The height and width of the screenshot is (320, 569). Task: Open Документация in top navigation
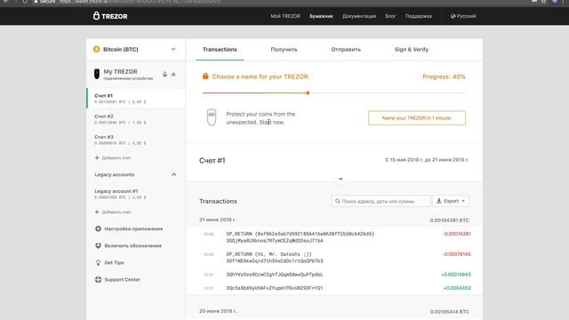coord(359,16)
